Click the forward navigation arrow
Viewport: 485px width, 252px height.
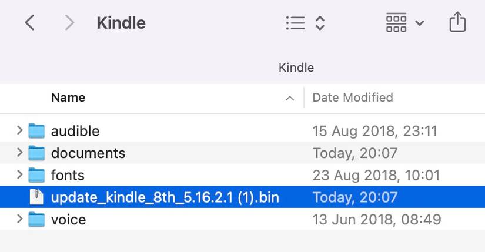[x=69, y=23]
